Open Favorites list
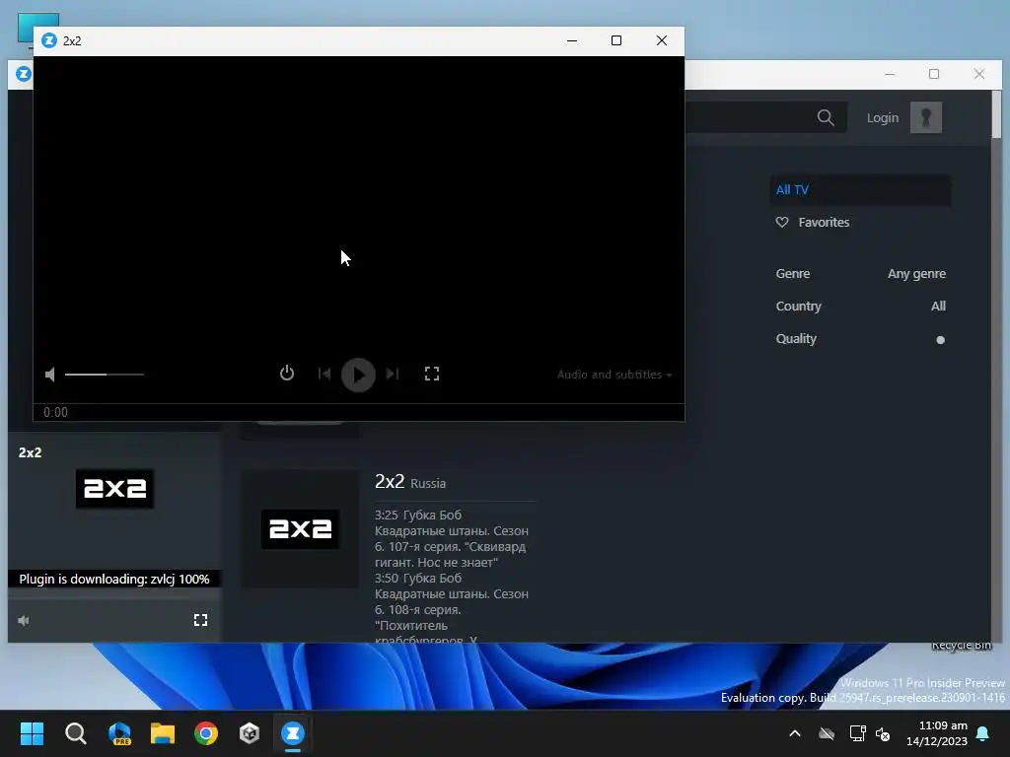1010x757 pixels. (x=824, y=222)
